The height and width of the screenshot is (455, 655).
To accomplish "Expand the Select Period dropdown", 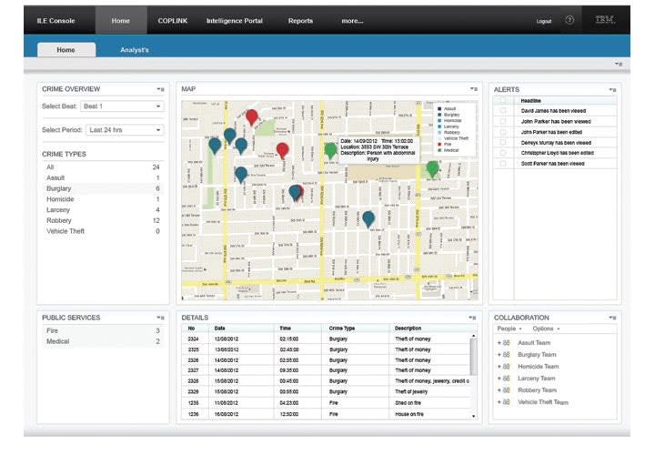I will (126, 130).
